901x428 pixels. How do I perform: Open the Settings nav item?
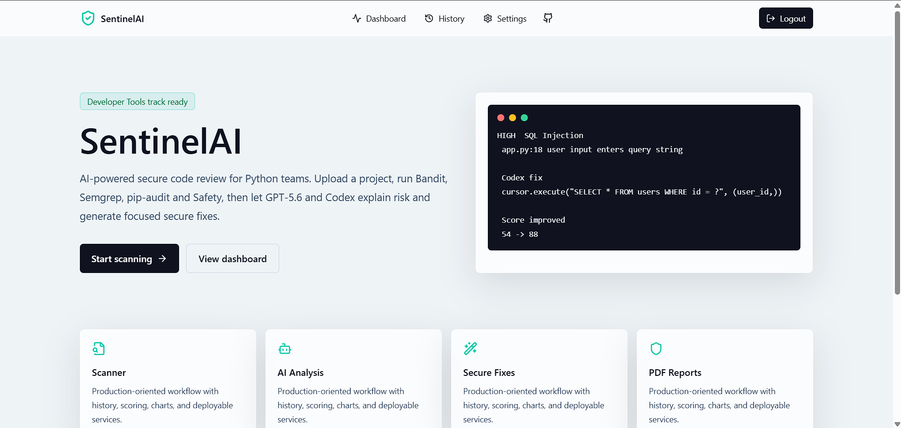click(x=505, y=18)
